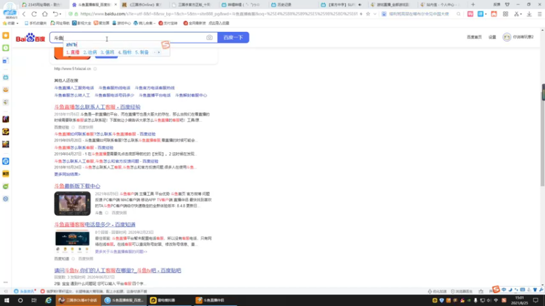Star this page in the address bar
This screenshot has width=545, height=306.
coord(368,14)
